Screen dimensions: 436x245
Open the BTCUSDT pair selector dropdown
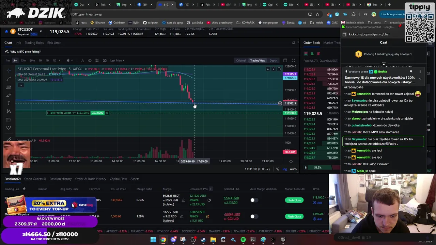pyautogui.click(x=41, y=31)
